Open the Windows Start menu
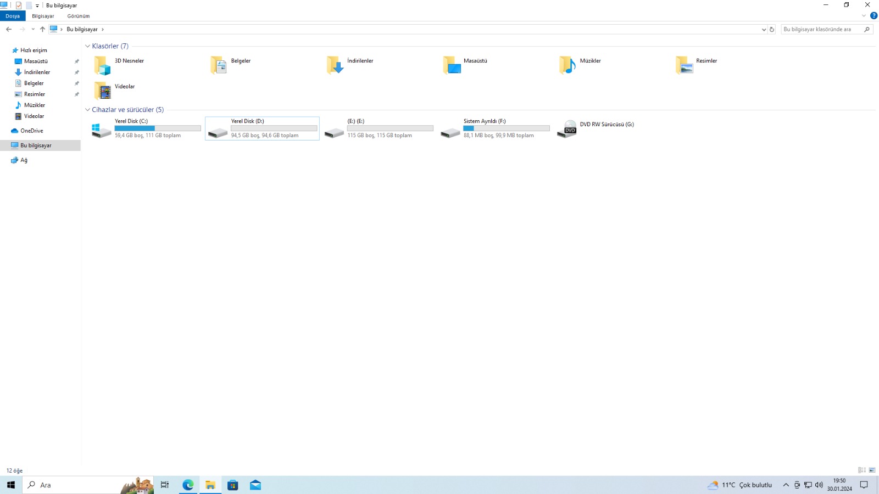The image size is (879, 494). pyautogui.click(x=11, y=485)
